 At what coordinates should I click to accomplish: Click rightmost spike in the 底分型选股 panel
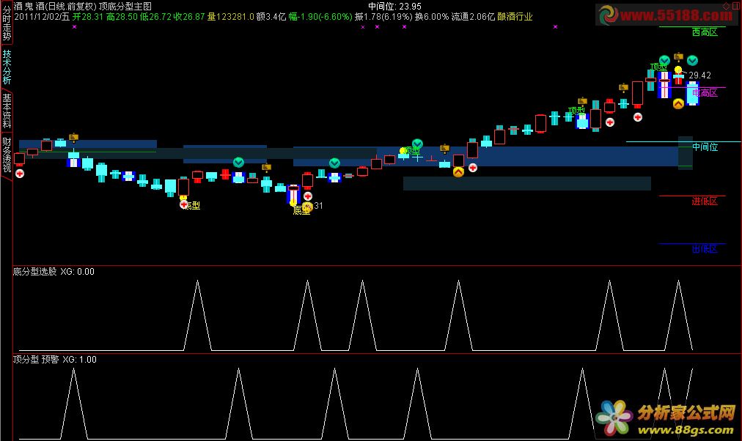point(679,315)
